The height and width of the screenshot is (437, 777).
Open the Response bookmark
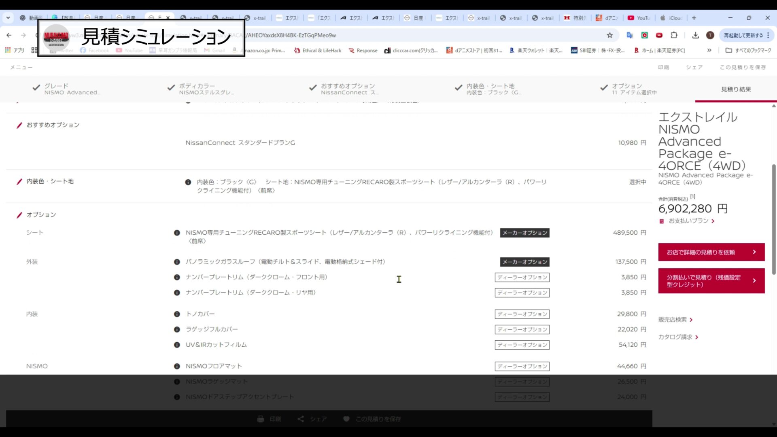coord(363,50)
